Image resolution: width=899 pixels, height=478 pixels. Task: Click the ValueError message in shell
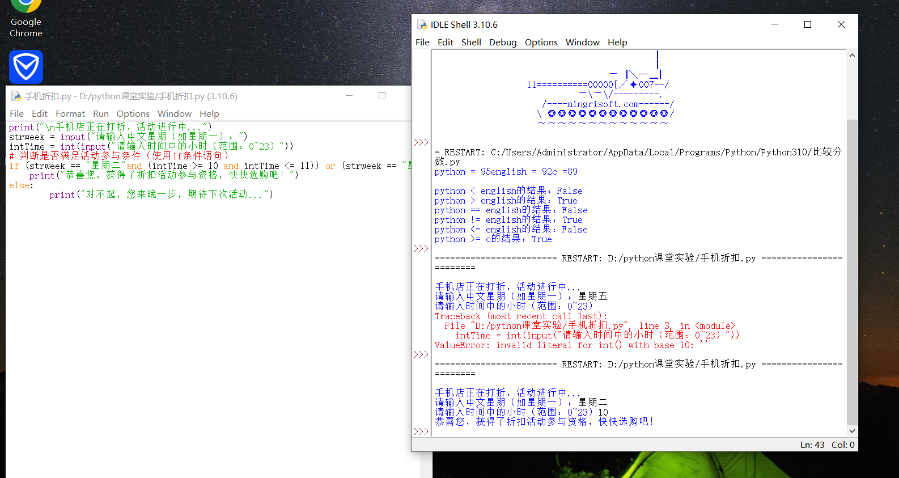point(571,345)
